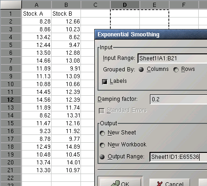Click the Output Range entry field
The height and width of the screenshot is (186, 207).
178,157
